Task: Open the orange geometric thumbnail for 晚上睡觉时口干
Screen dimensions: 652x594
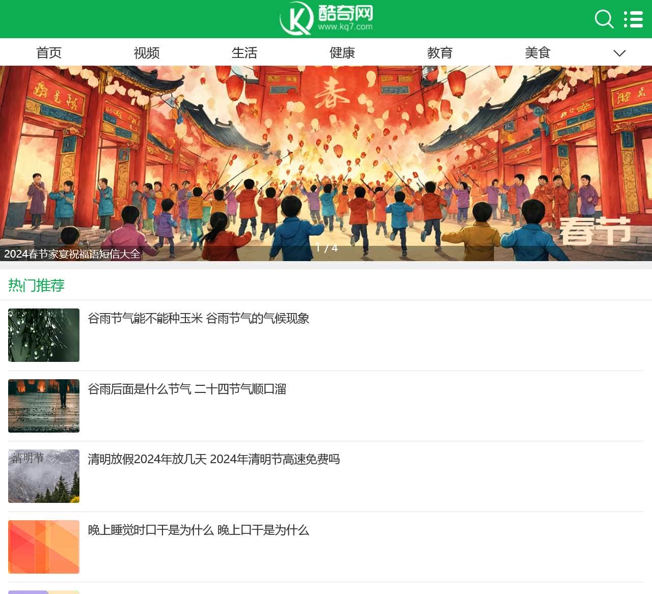Action: tap(44, 547)
